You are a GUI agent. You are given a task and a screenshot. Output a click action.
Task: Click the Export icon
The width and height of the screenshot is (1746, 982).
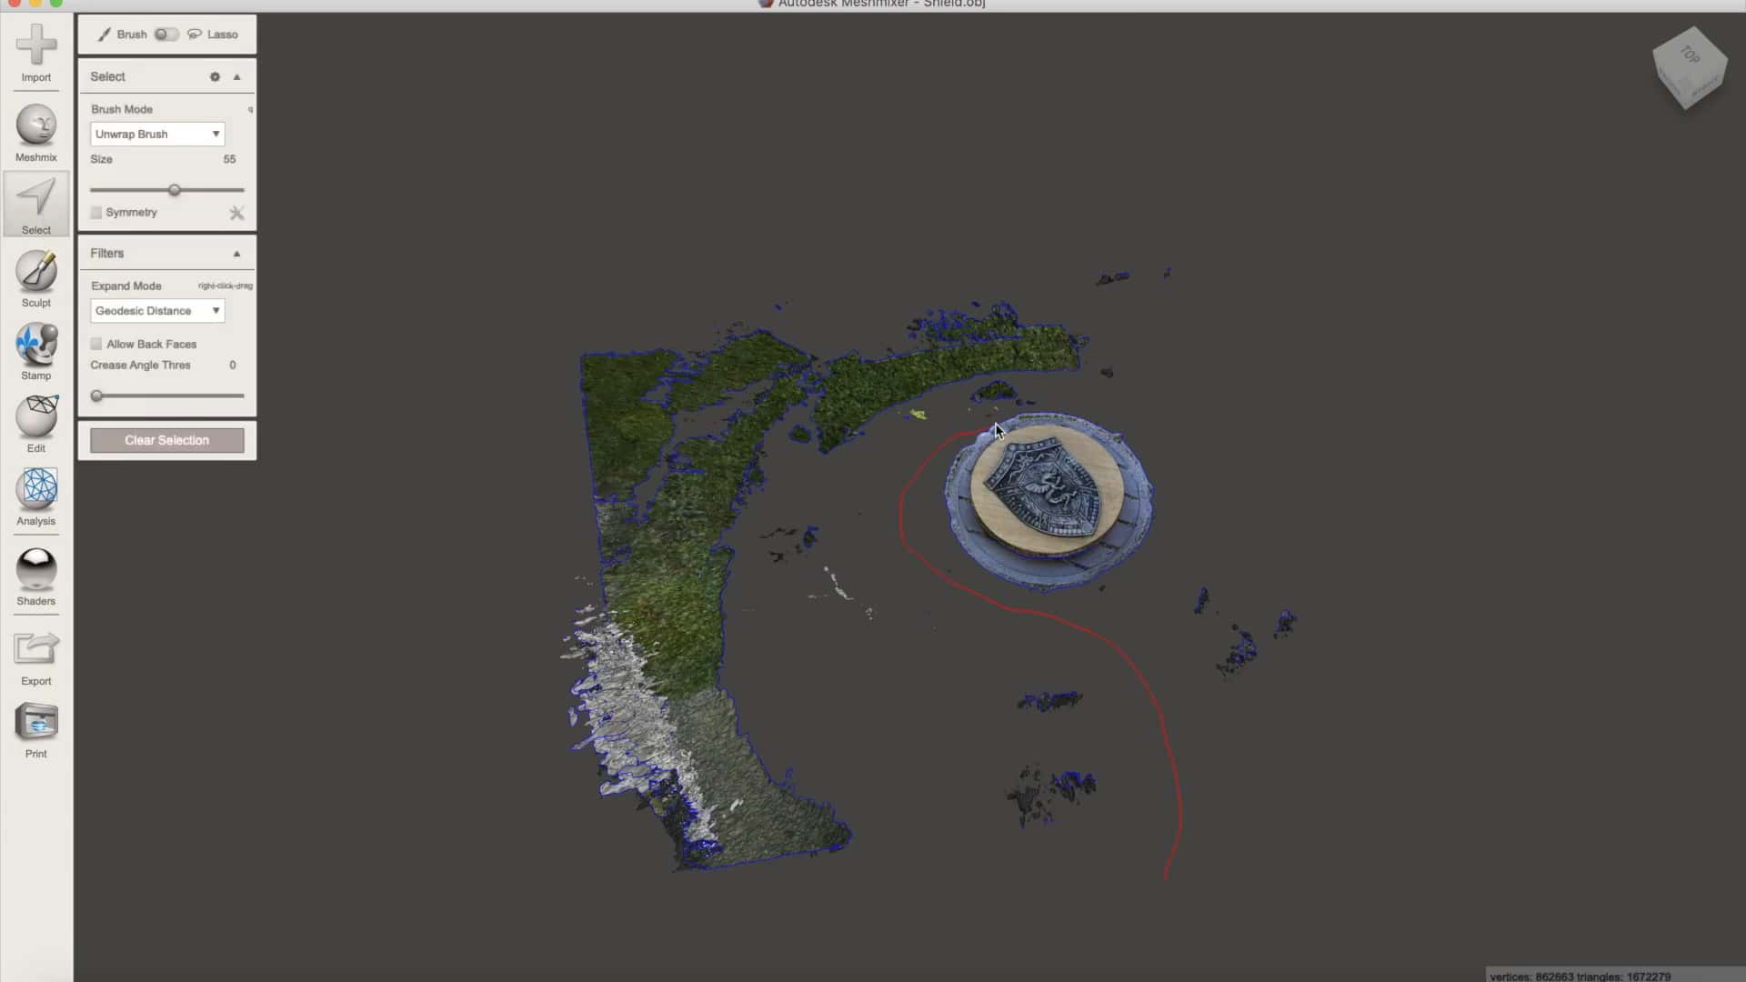pos(36,650)
